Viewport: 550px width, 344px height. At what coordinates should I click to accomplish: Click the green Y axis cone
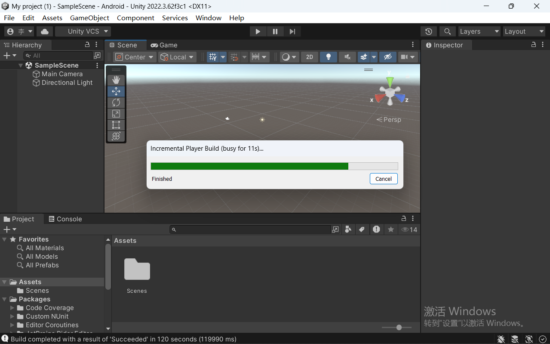pyautogui.click(x=390, y=81)
